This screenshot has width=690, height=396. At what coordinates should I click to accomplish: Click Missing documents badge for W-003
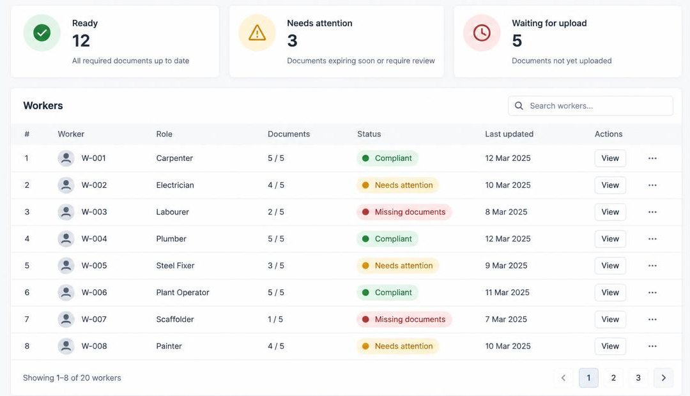(404, 212)
